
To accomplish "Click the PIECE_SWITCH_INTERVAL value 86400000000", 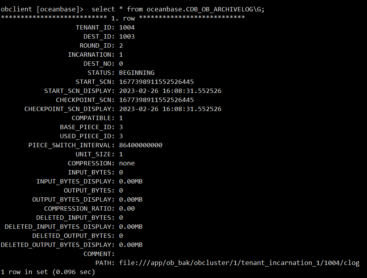I will coord(141,145).
